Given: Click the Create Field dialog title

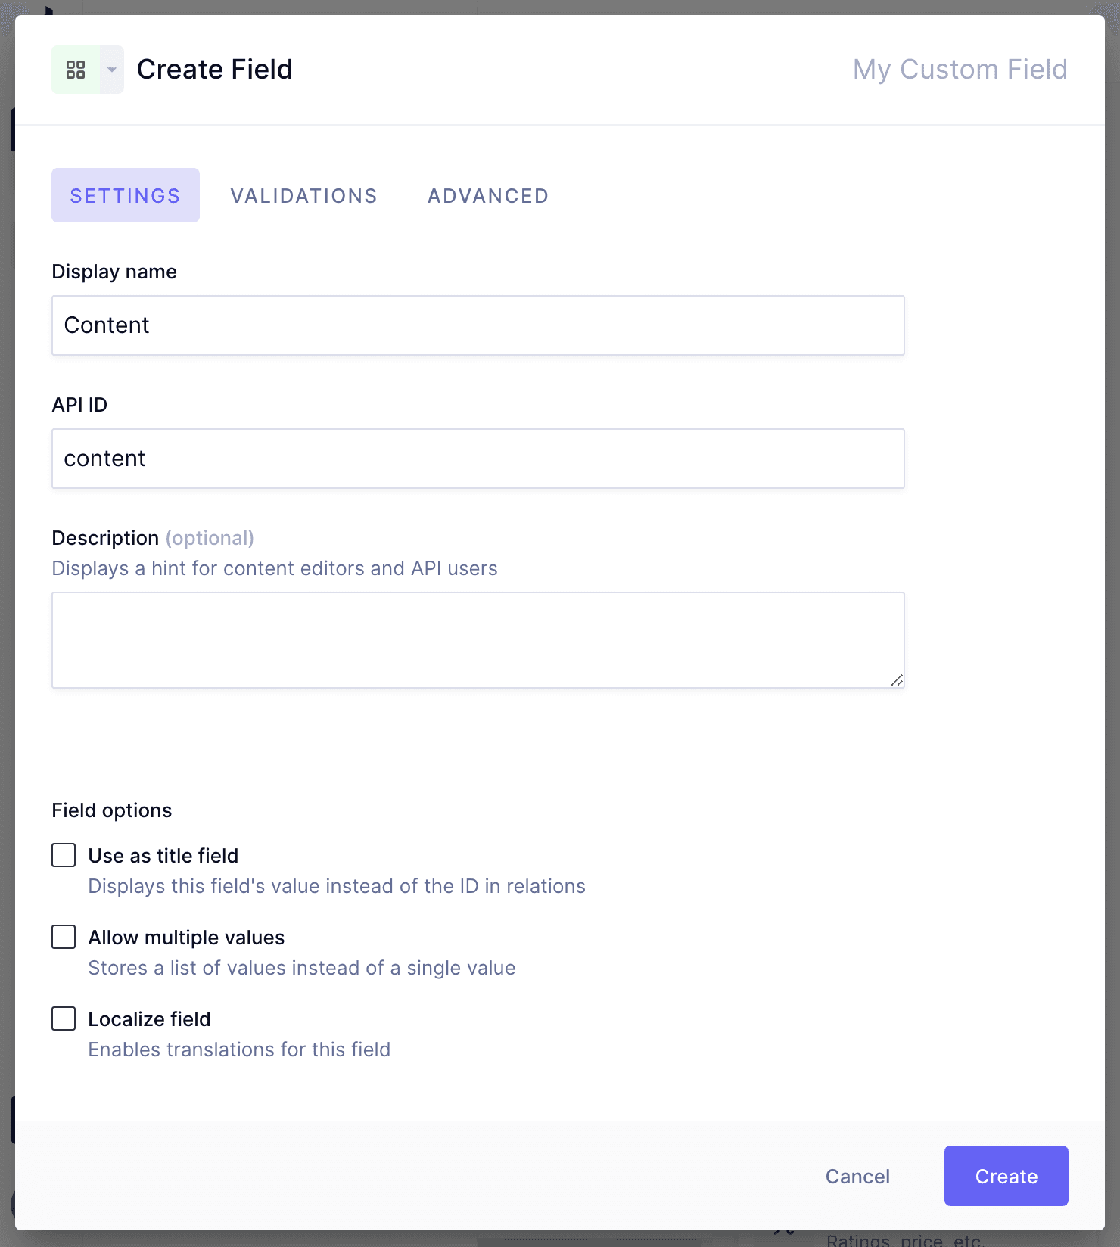Looking at the screenshot, I should 214,69.
